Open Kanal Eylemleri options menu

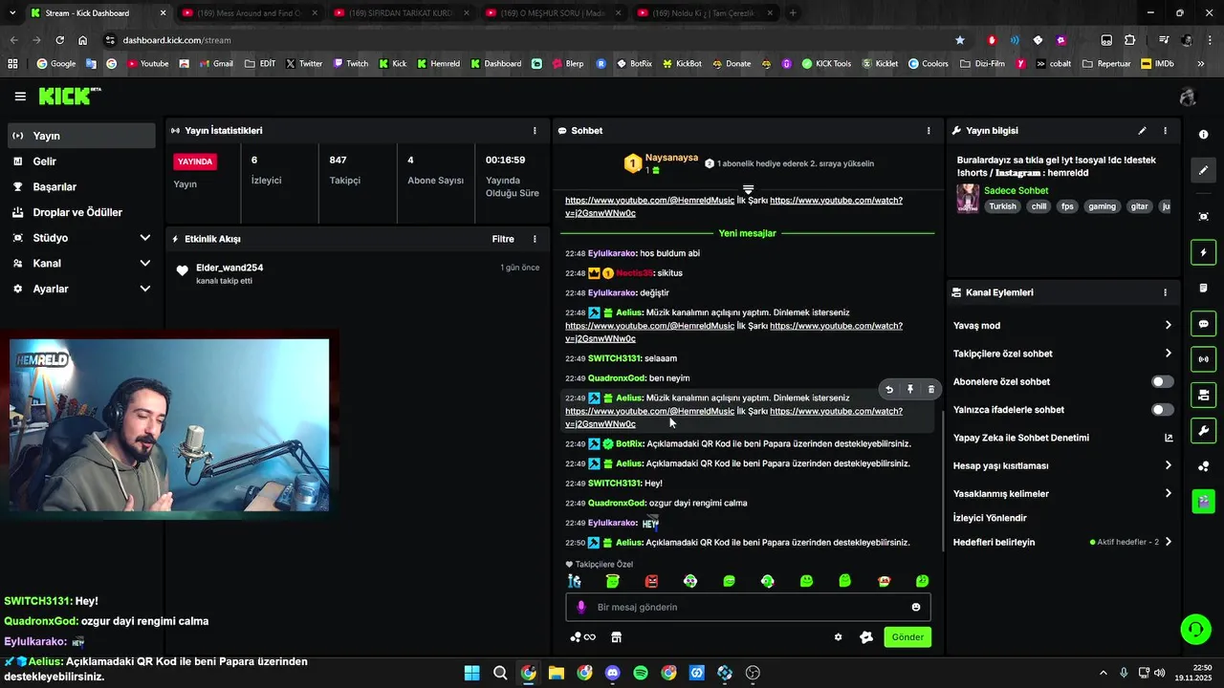pyautogui.click(x=1165, y=292)
